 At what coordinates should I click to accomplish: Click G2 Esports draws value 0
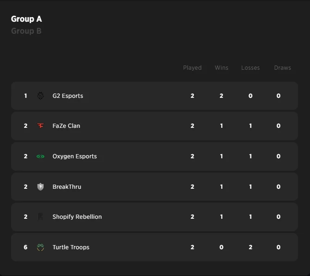point(279,96)
